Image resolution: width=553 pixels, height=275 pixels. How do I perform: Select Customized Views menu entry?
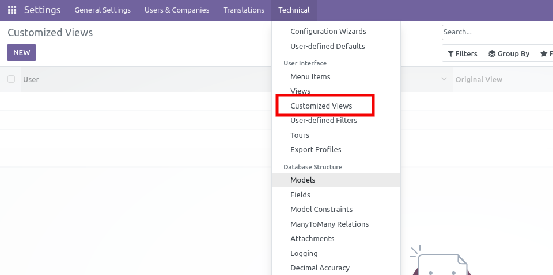click(x=321, y=106)
